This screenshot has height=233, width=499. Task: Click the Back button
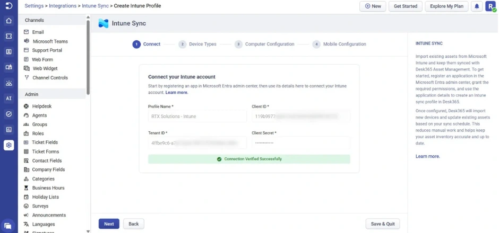[134, 224]
